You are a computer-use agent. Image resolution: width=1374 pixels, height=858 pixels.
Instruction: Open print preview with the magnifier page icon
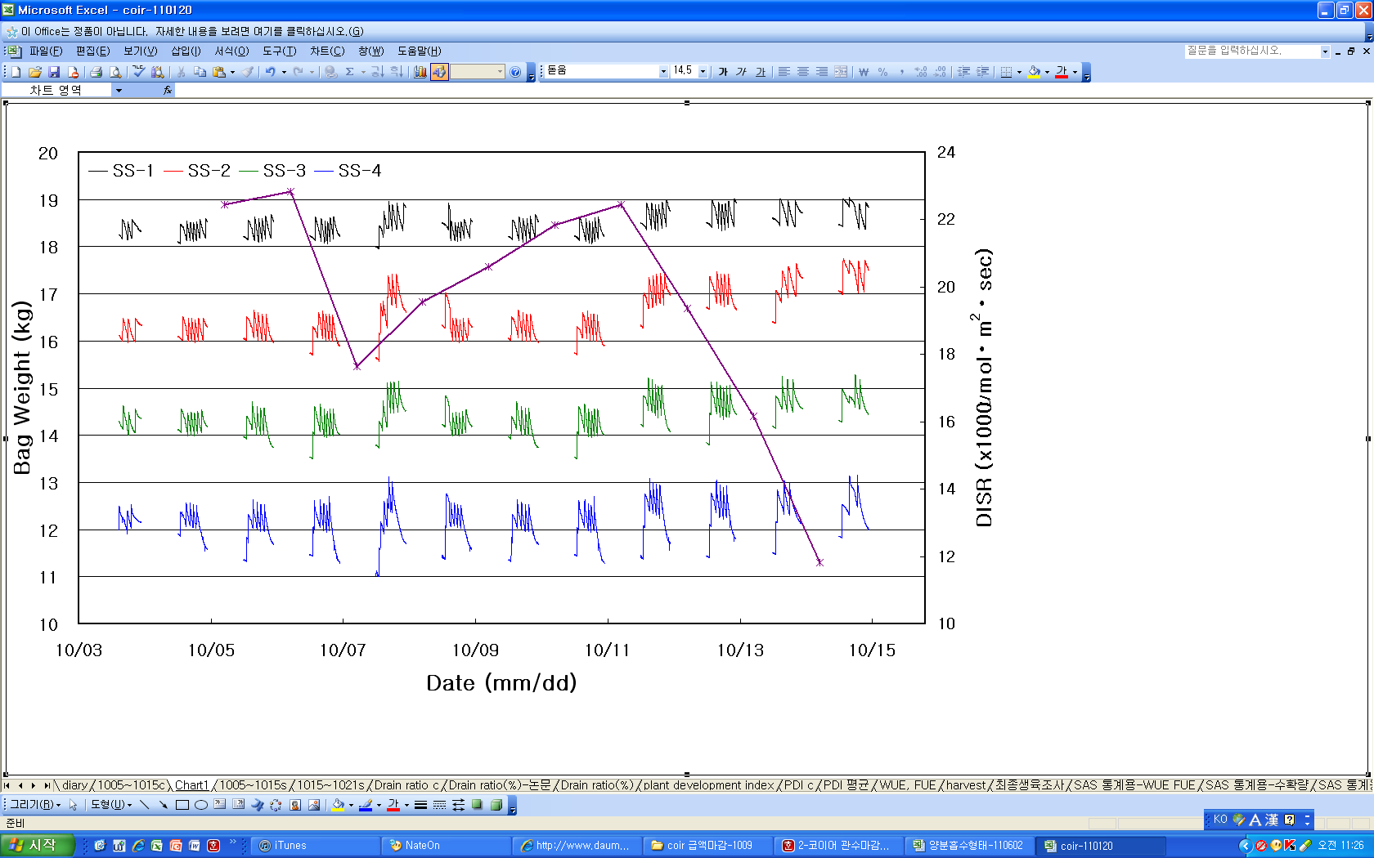(x=115, y=72)
